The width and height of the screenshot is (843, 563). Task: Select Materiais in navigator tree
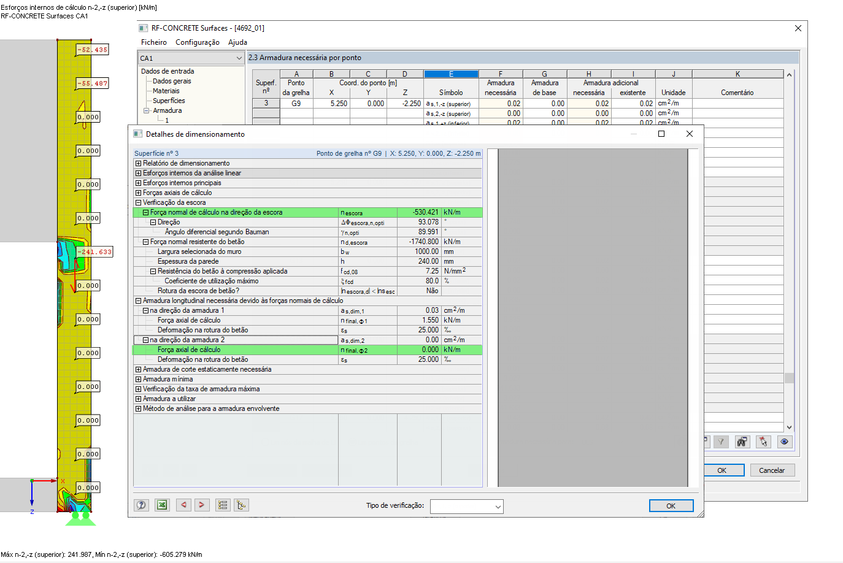click(166, 91)
